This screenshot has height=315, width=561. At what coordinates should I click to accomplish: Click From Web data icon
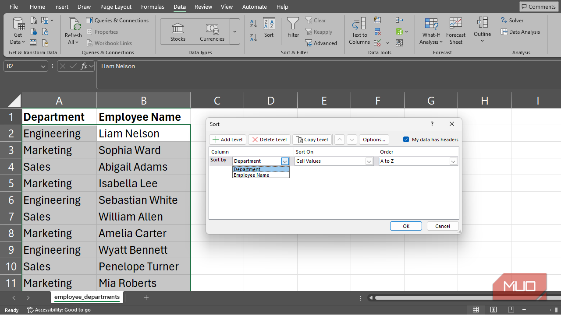[33, 32]
